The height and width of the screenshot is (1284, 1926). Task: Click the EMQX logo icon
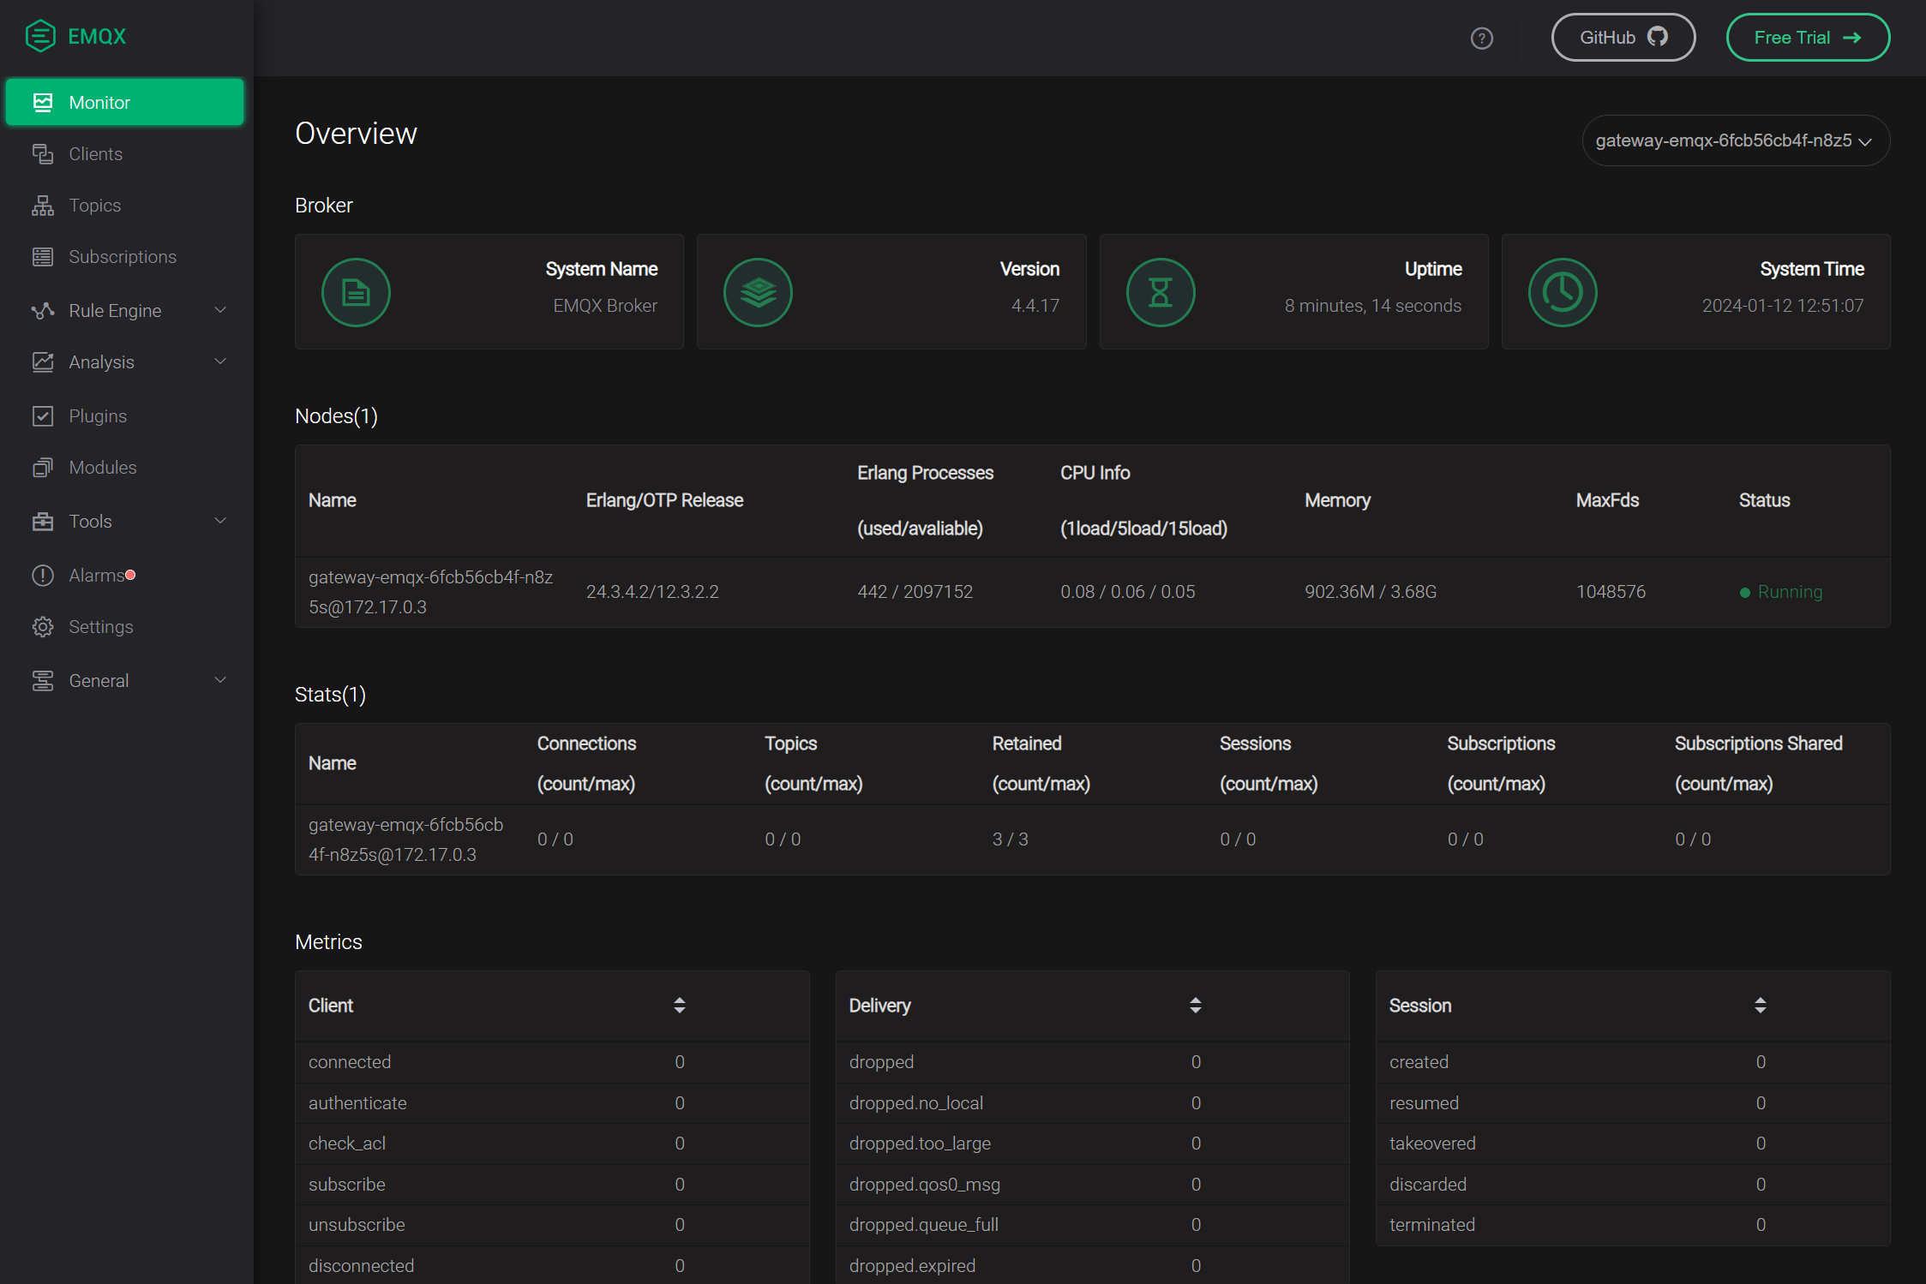40,36
